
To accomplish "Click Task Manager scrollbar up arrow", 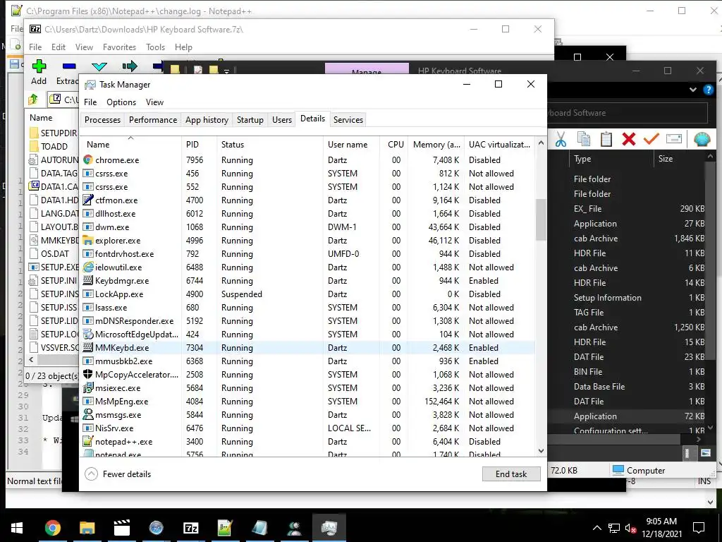I will click(541, 143).
